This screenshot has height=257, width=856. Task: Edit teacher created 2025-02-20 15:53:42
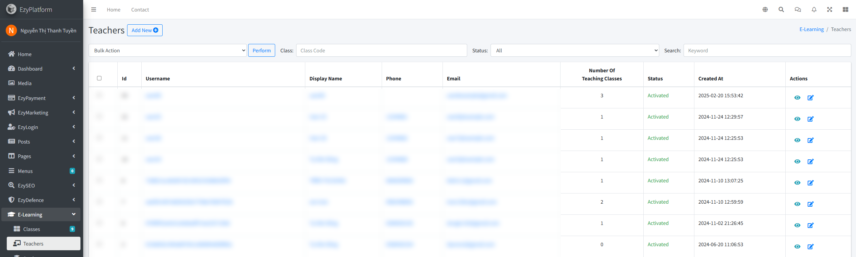(810, 98)
